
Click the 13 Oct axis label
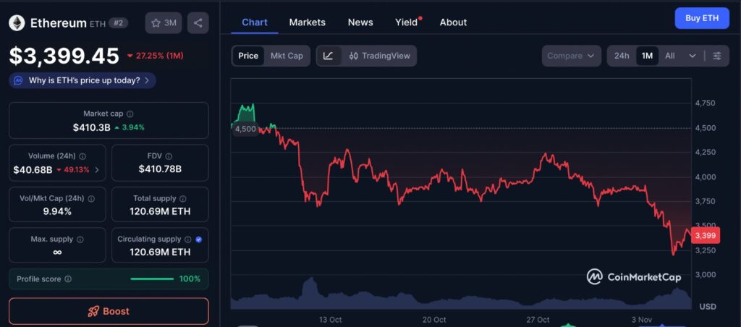[x=330, y=320]
